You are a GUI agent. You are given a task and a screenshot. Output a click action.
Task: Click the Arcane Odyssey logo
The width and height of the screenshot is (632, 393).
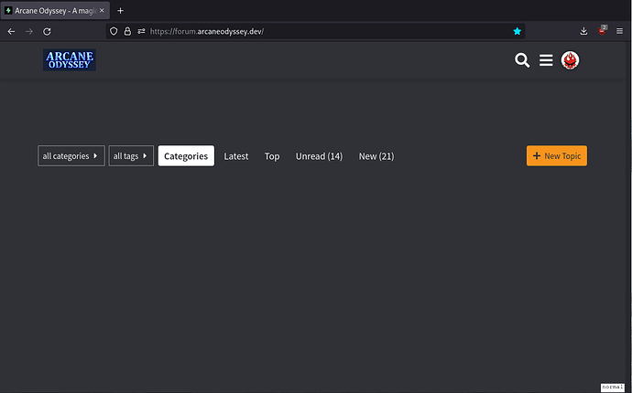pos(70,60)
